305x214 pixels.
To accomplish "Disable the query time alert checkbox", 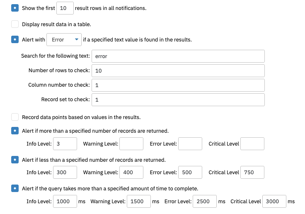I will coord(15,188).
